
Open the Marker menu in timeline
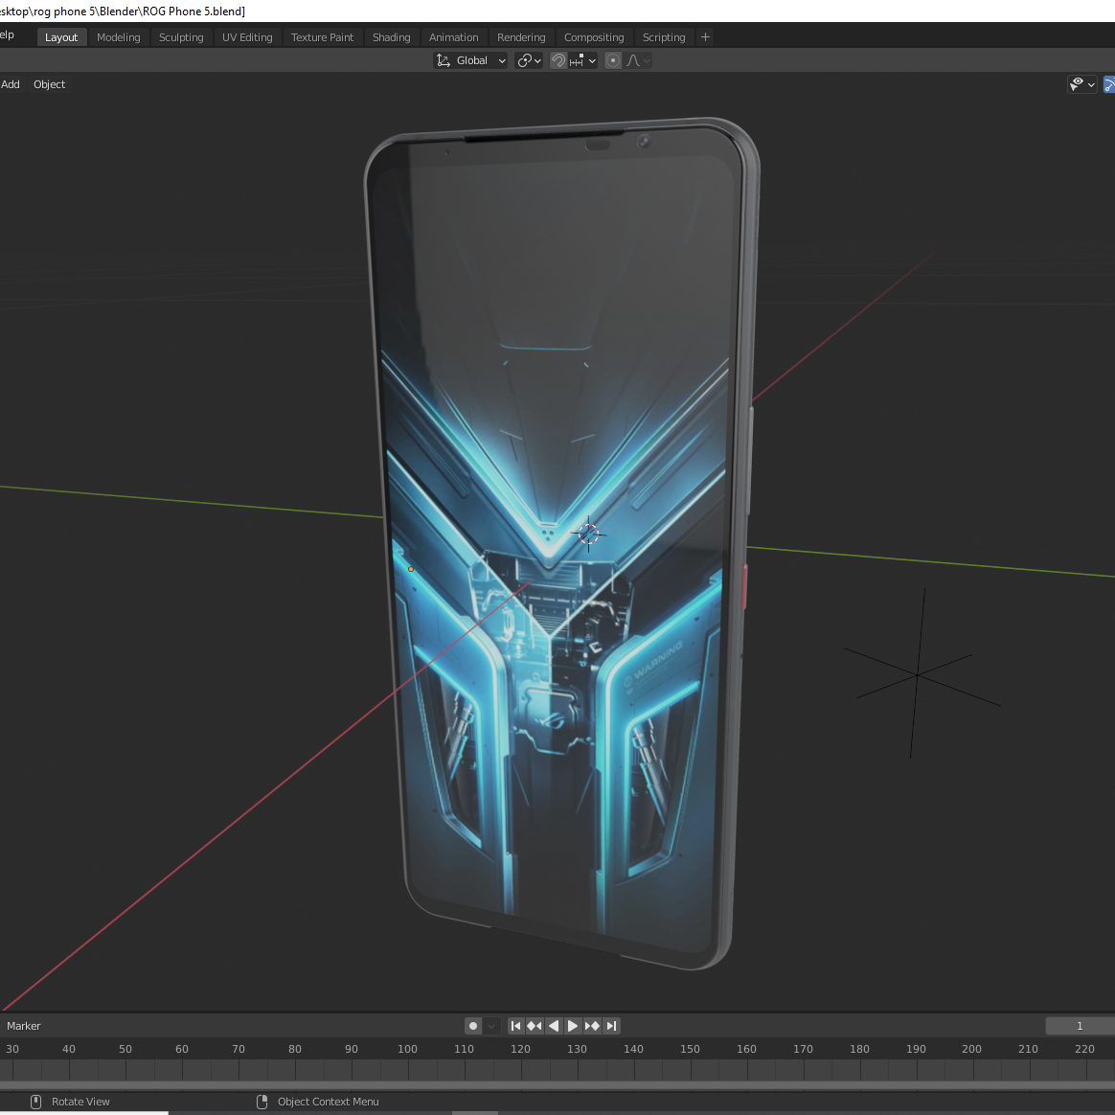pyautogui.click(x=24, y=1026)
